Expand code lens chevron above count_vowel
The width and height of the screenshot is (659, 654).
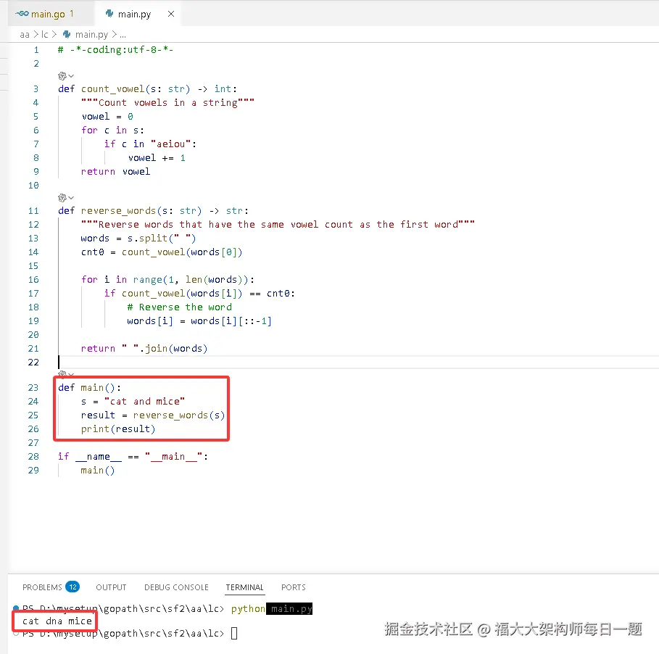[x=71, y=76]
